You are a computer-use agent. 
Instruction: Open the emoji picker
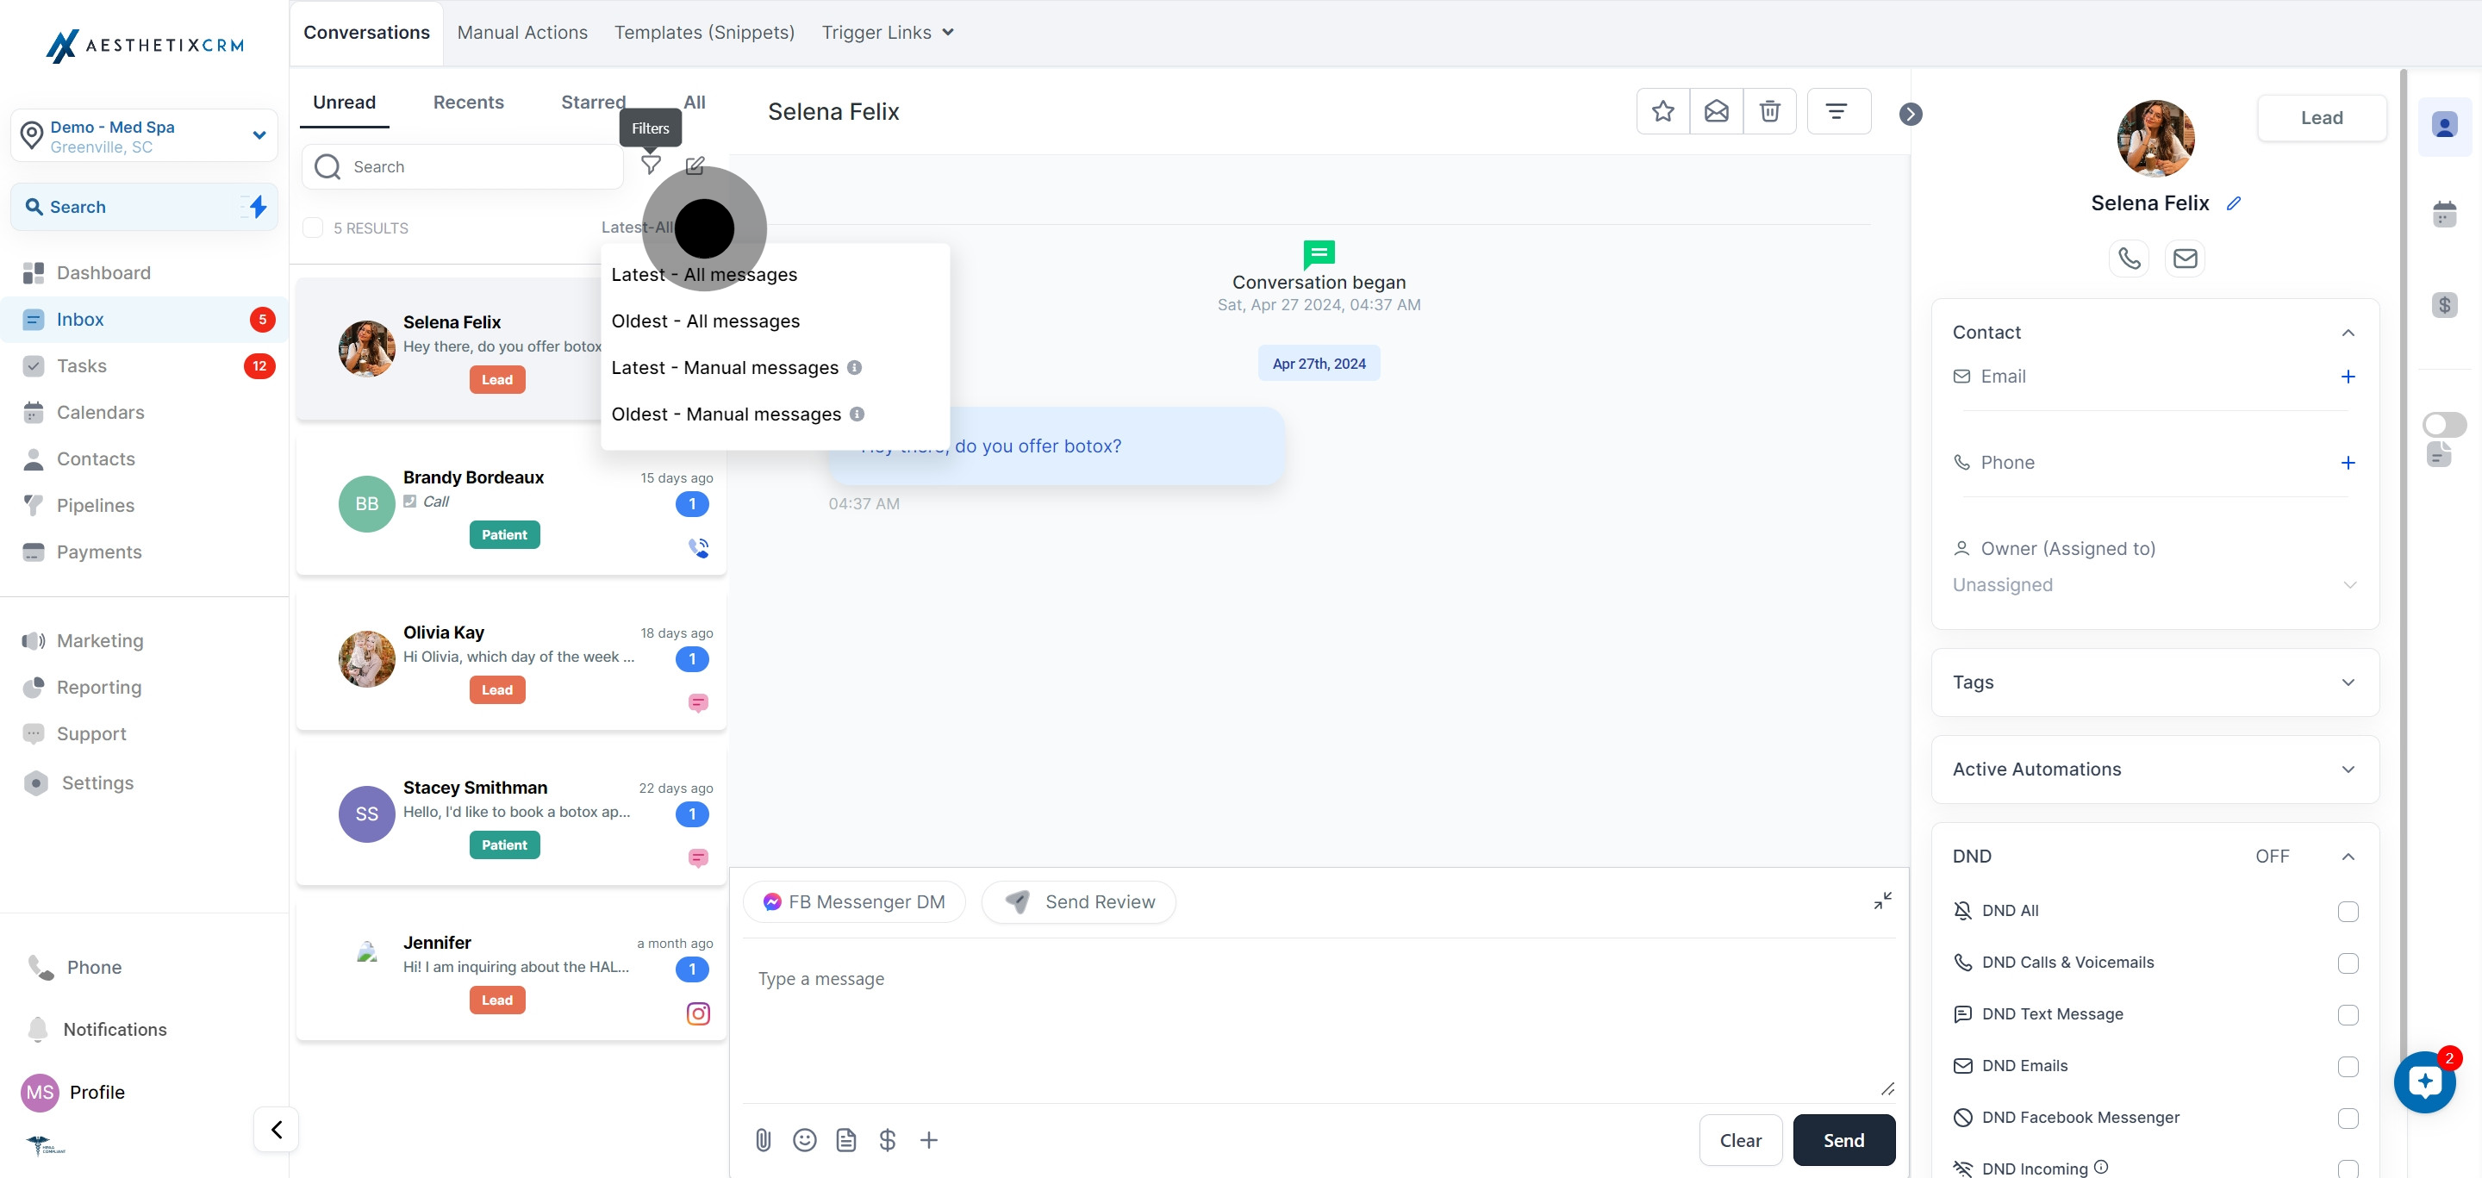coord(805,1140)
